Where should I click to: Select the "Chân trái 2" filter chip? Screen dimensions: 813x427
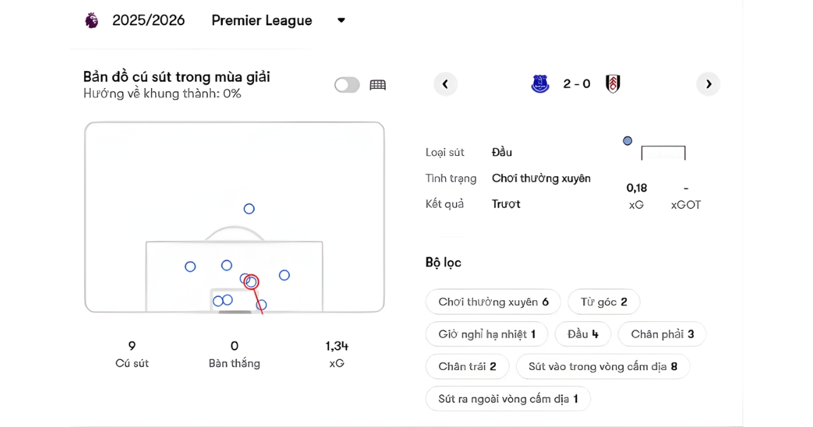click(x=467, y=367)
